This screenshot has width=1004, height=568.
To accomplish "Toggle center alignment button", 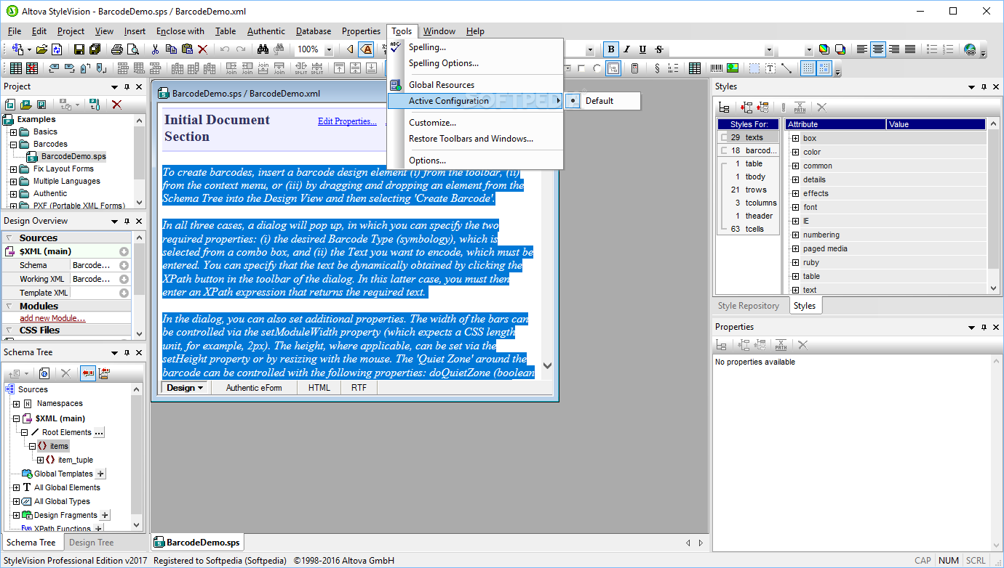I will tap(878, 49).
